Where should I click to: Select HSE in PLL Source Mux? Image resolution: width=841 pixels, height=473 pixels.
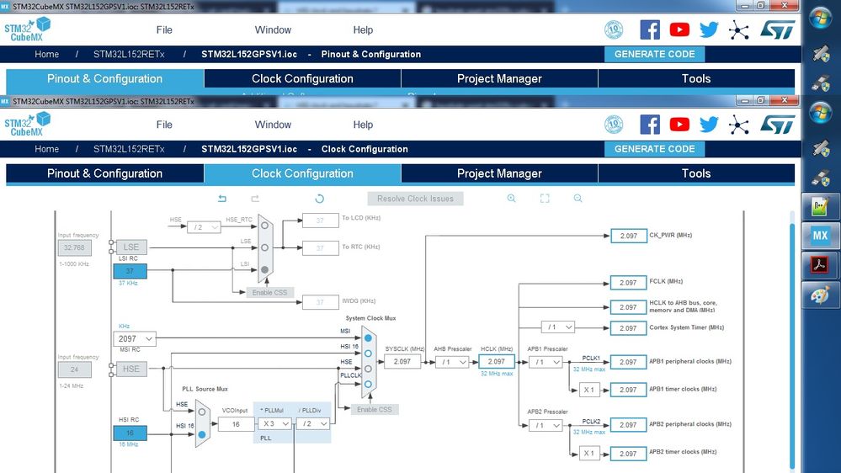click(202, 412)
